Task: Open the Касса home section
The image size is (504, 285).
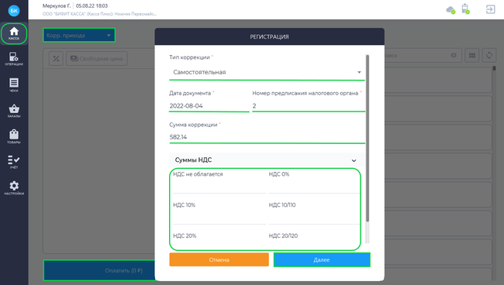Action: [14, 33]
